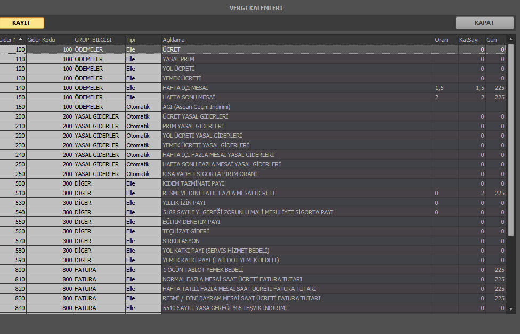Click Gider No cell 160
This screenshot has width=520, height=334.
click(13, 107)
